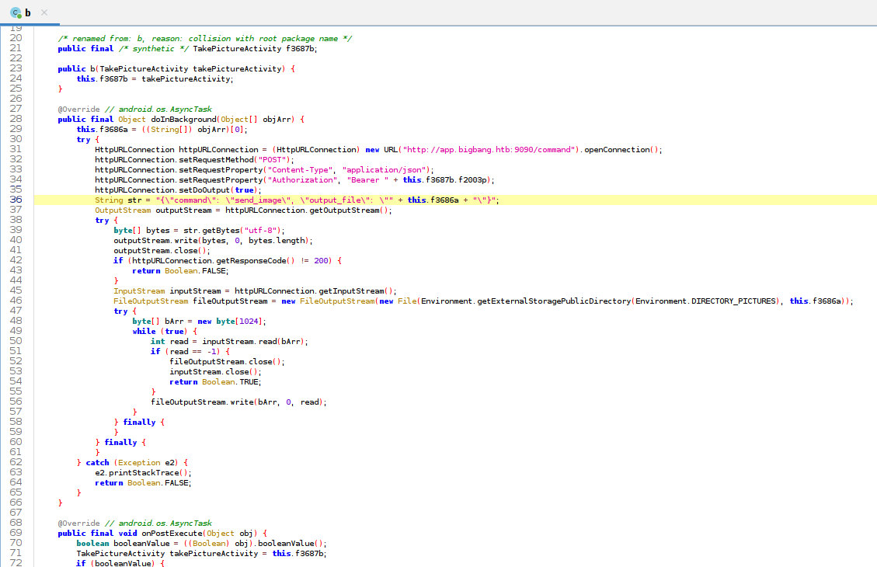Click "finally" keyword on line 60
The height and width of the screenshot is (567, 877).
pos(121,443)
